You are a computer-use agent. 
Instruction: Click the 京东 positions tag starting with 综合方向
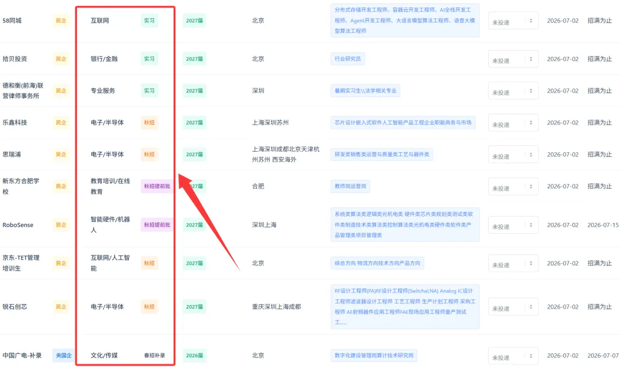[x=377, y=263]
